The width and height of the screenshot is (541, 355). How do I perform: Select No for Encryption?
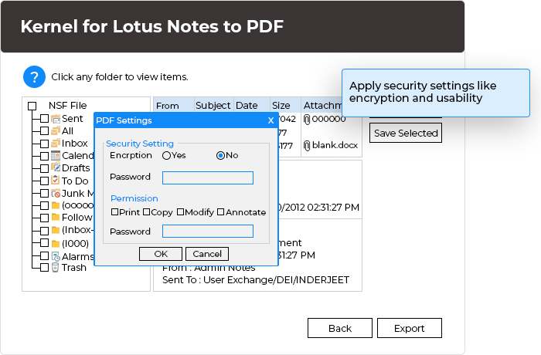pos(220,156)
